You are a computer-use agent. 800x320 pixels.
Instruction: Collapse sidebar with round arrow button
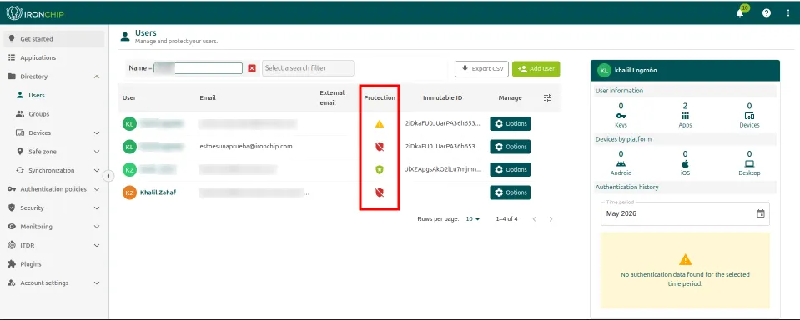[108, 176]
